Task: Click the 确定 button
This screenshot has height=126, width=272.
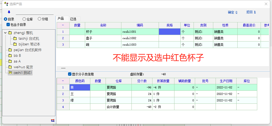Action: [x=232, y=12]
